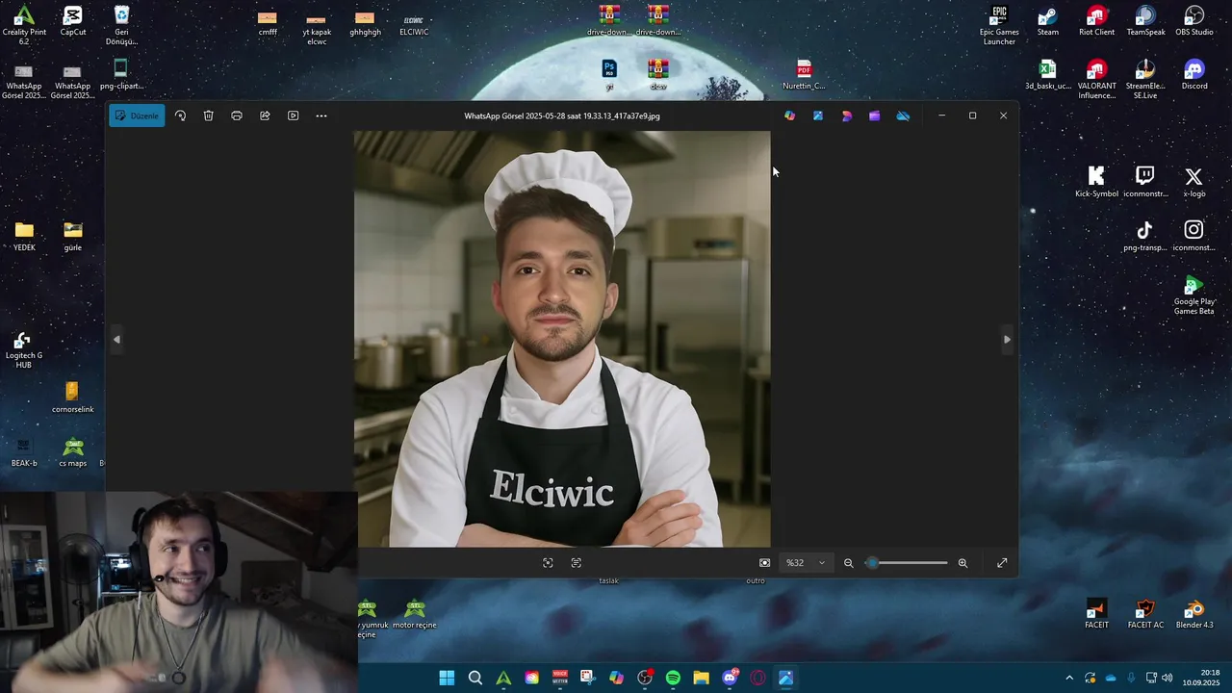Select the TeamSpeak desktop icon
Screen dimensions: 1232x693
(x=1145, y=22)
